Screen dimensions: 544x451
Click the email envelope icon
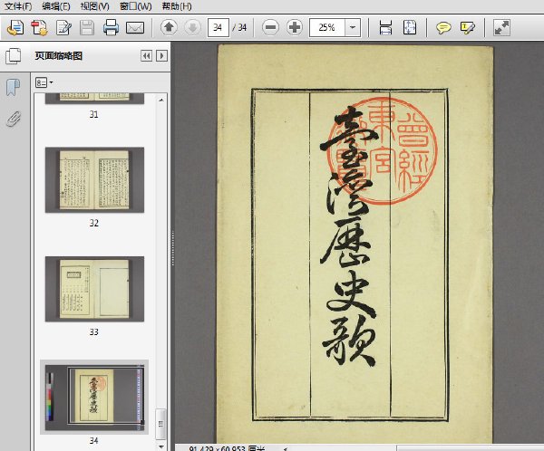pos(135,28)
